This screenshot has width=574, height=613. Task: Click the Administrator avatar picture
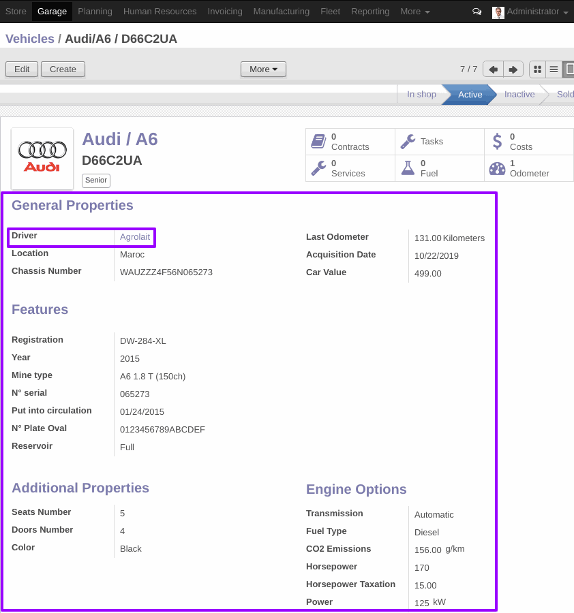498,12
